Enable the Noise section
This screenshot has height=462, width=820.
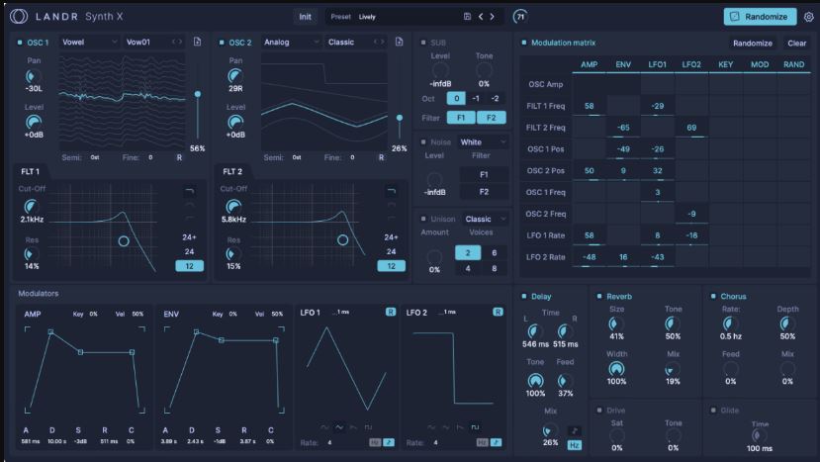click(423, 141)
